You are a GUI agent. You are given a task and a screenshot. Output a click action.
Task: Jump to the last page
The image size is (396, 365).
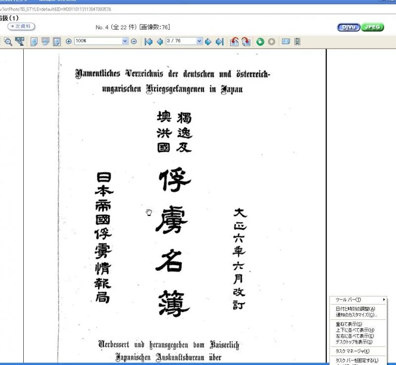pos(220,42)
